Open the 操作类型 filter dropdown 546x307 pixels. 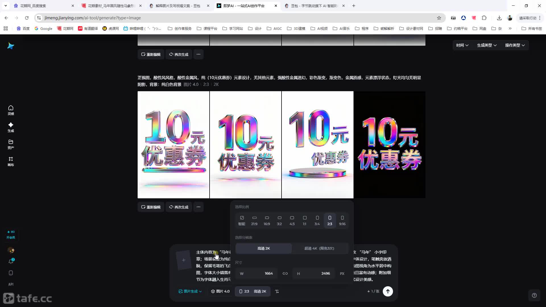point(515,45)
